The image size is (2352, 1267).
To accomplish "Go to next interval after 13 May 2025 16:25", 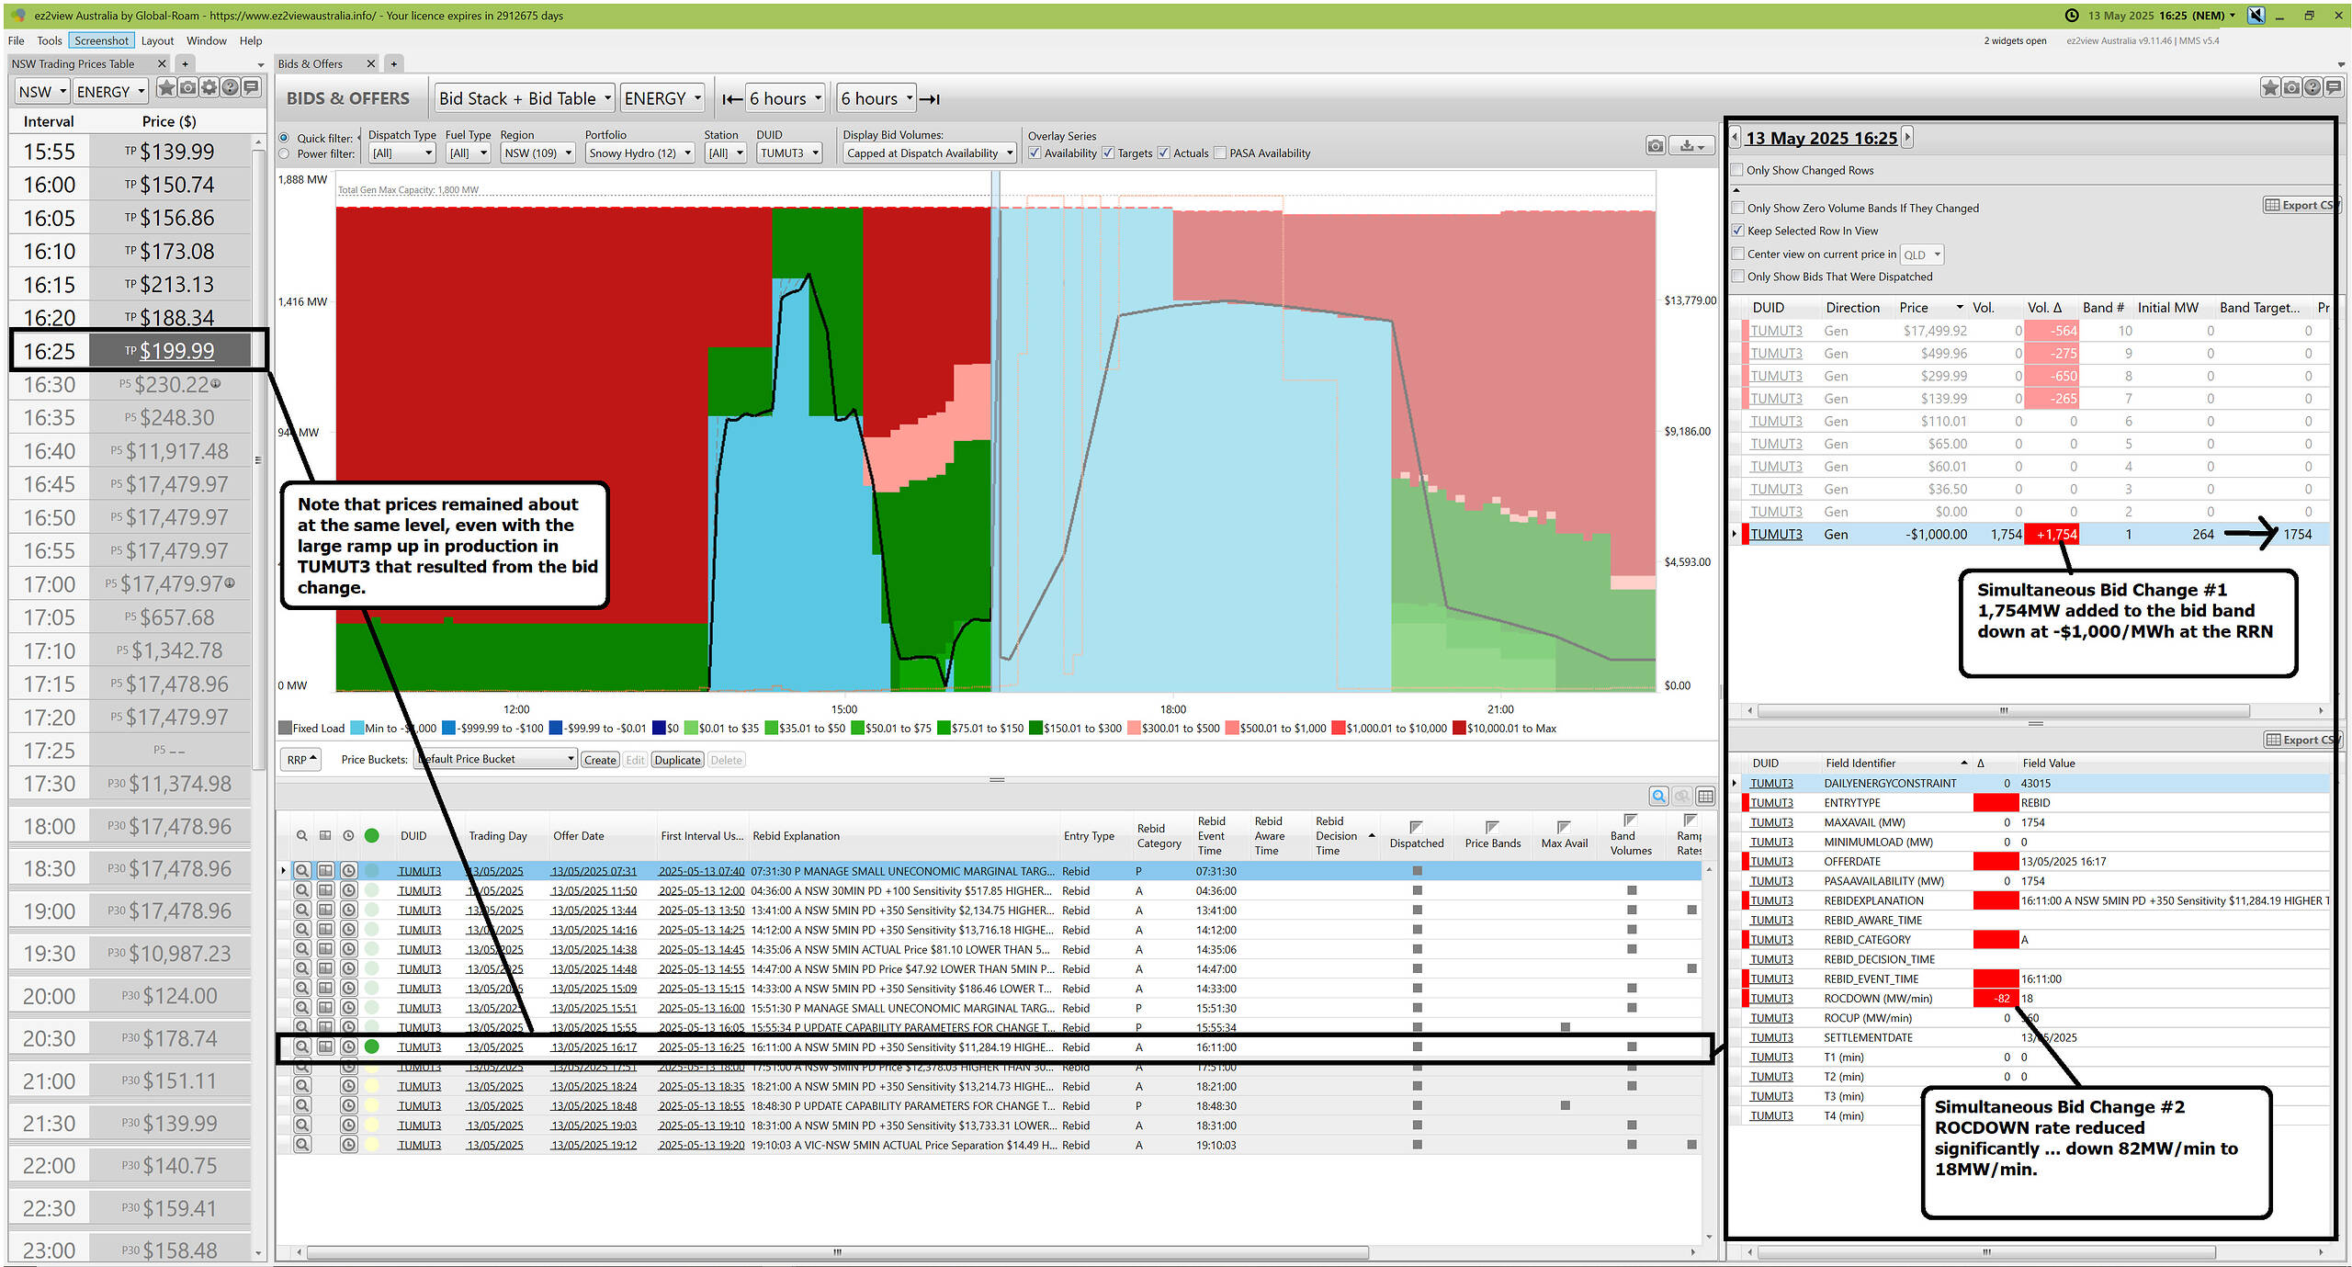I will point(1907,138).
